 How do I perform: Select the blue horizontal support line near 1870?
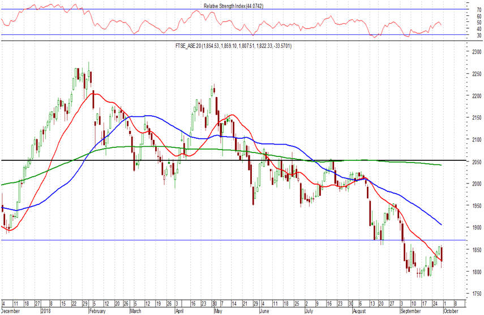(x=233, y=240)
